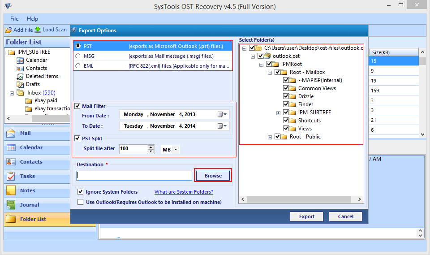
Task: Open the Notes section icon
Action: 11,190
